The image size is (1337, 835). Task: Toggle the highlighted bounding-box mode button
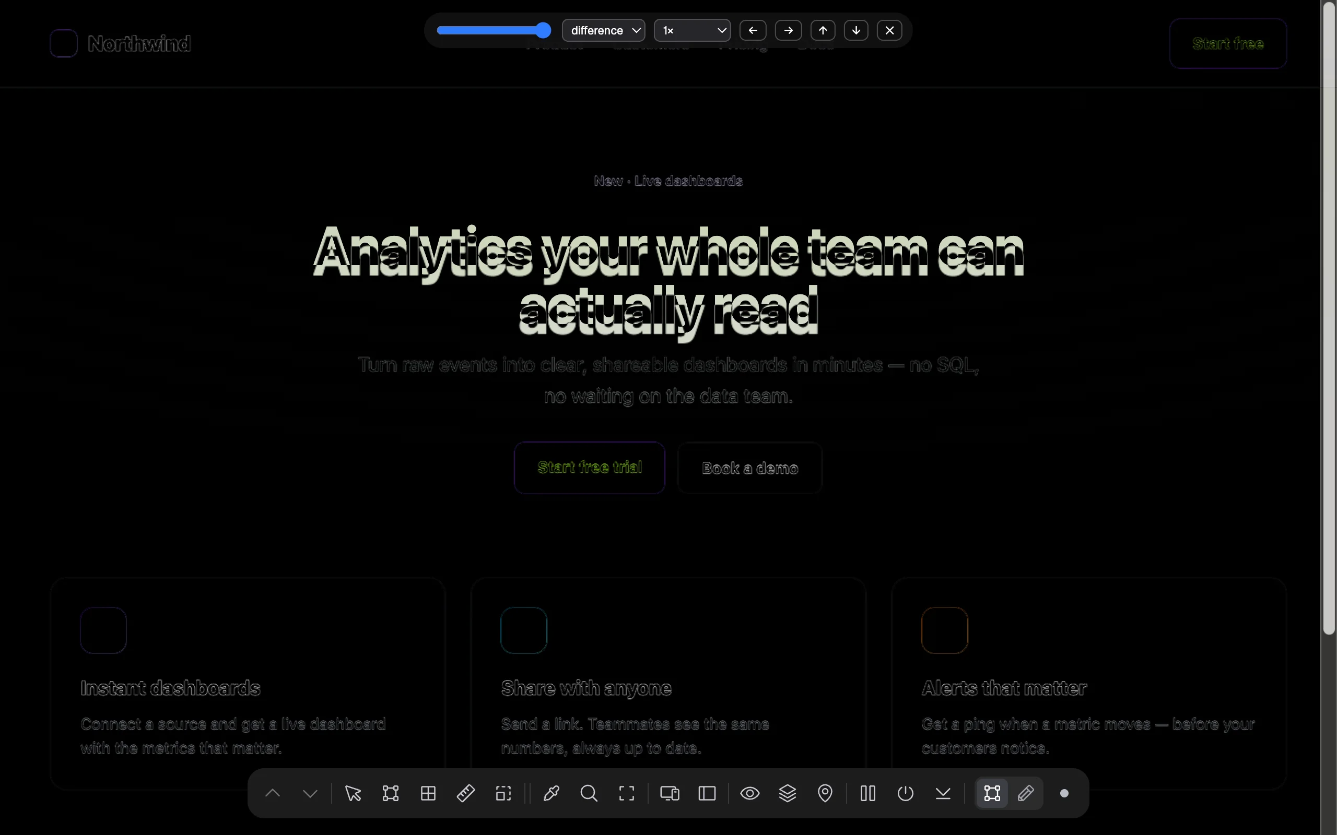pos(992,794)
